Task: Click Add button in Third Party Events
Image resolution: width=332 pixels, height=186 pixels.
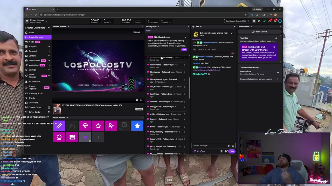Action: pyautogui.click(x=184, y=50)
